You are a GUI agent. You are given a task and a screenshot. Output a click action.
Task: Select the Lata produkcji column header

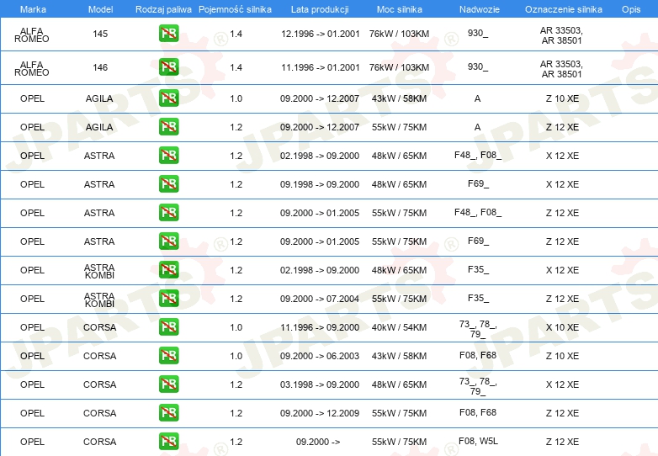click(x=320, y=9)
